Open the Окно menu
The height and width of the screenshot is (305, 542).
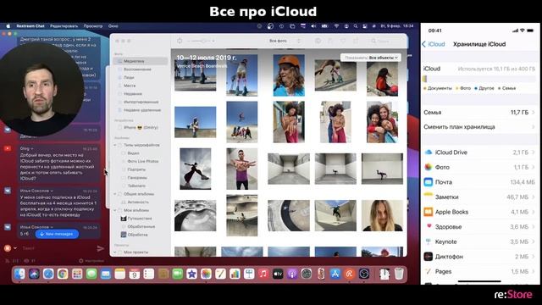click(x=113, y=26)
